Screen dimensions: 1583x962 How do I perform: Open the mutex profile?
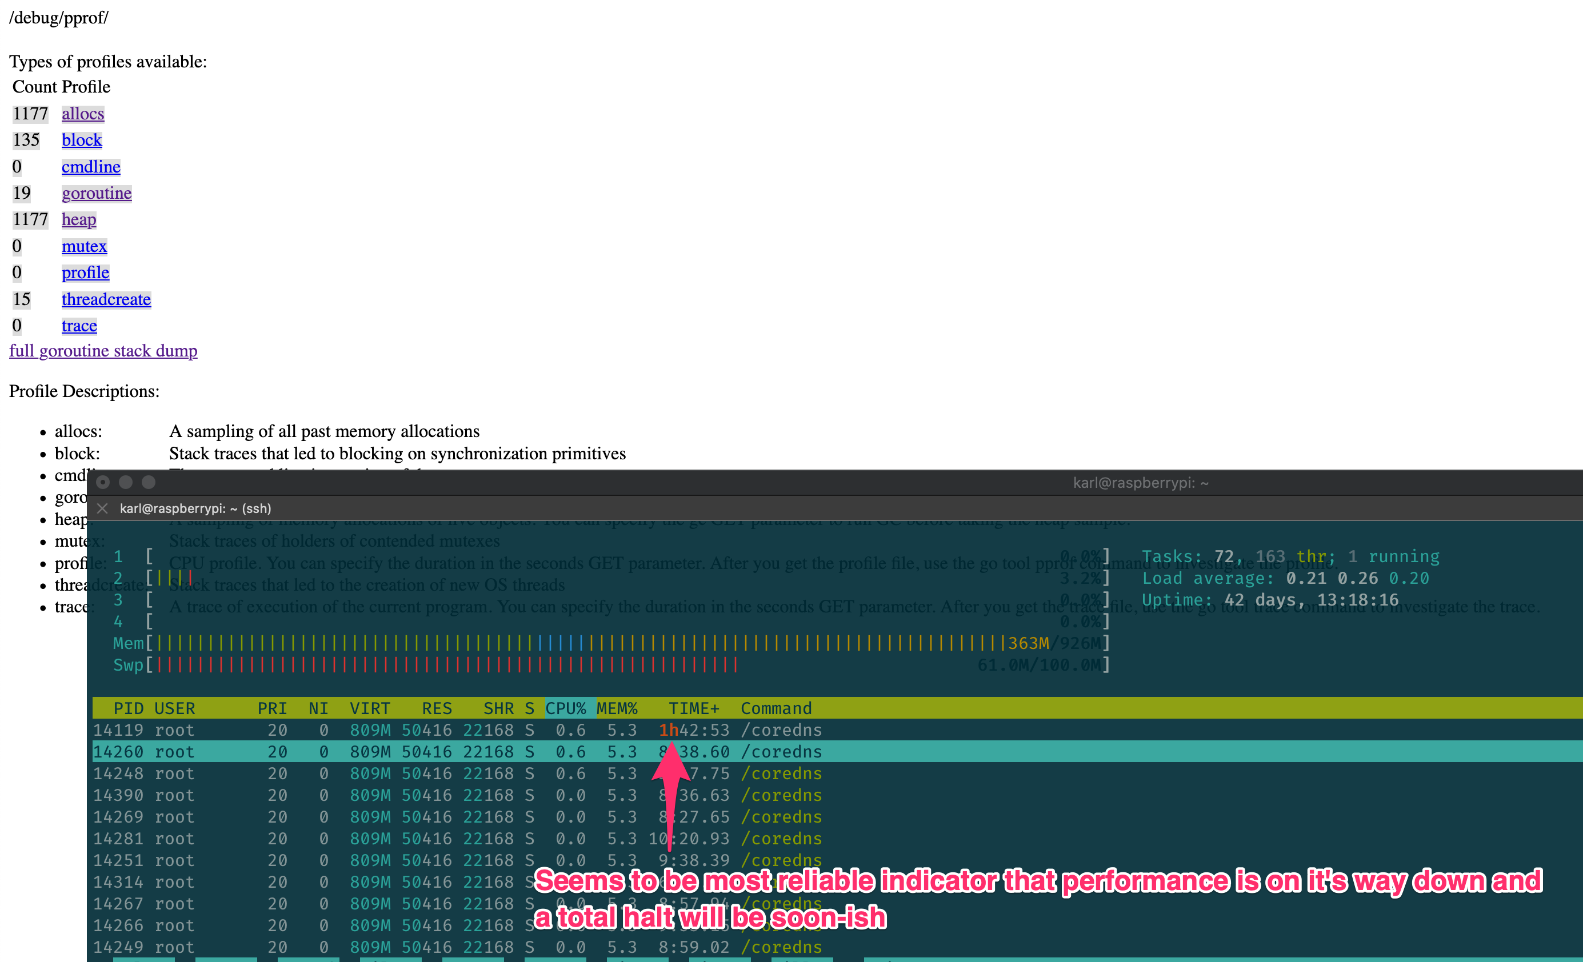[x=84, y=246]
